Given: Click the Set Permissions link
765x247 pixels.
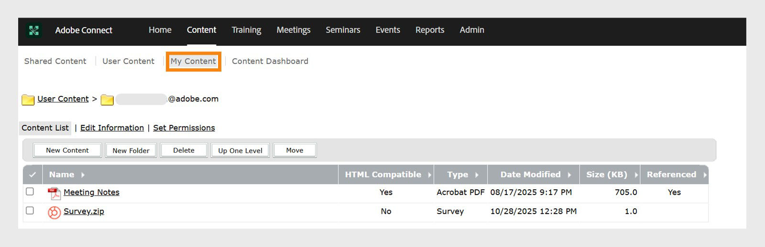Looking at the screenshot, I should tap(184, 128).
